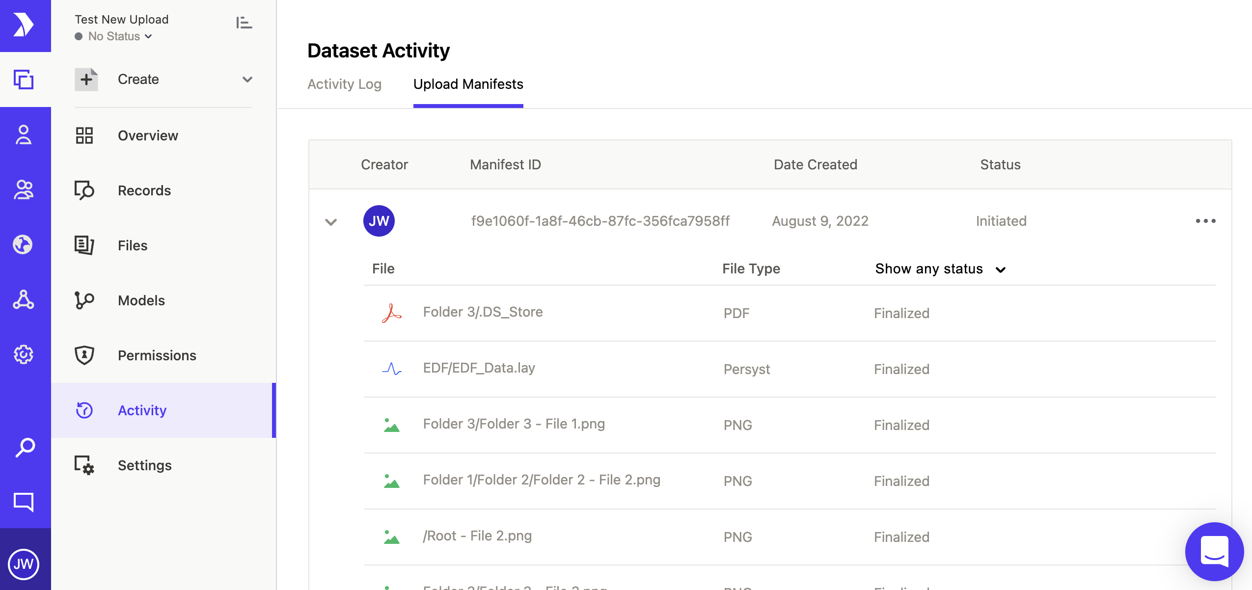Image resolution: width=1252 pixels, height=590 pixels.
Task: Click the datasets icon in left rail
Action: click(x=24, y=80)
